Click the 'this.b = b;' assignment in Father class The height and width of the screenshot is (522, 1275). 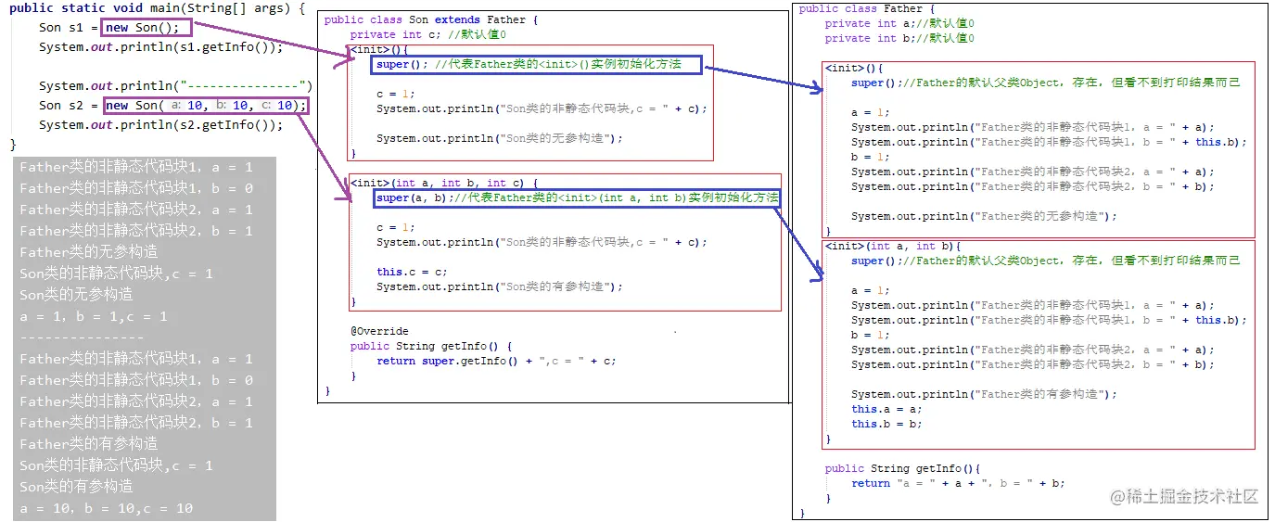886,424
